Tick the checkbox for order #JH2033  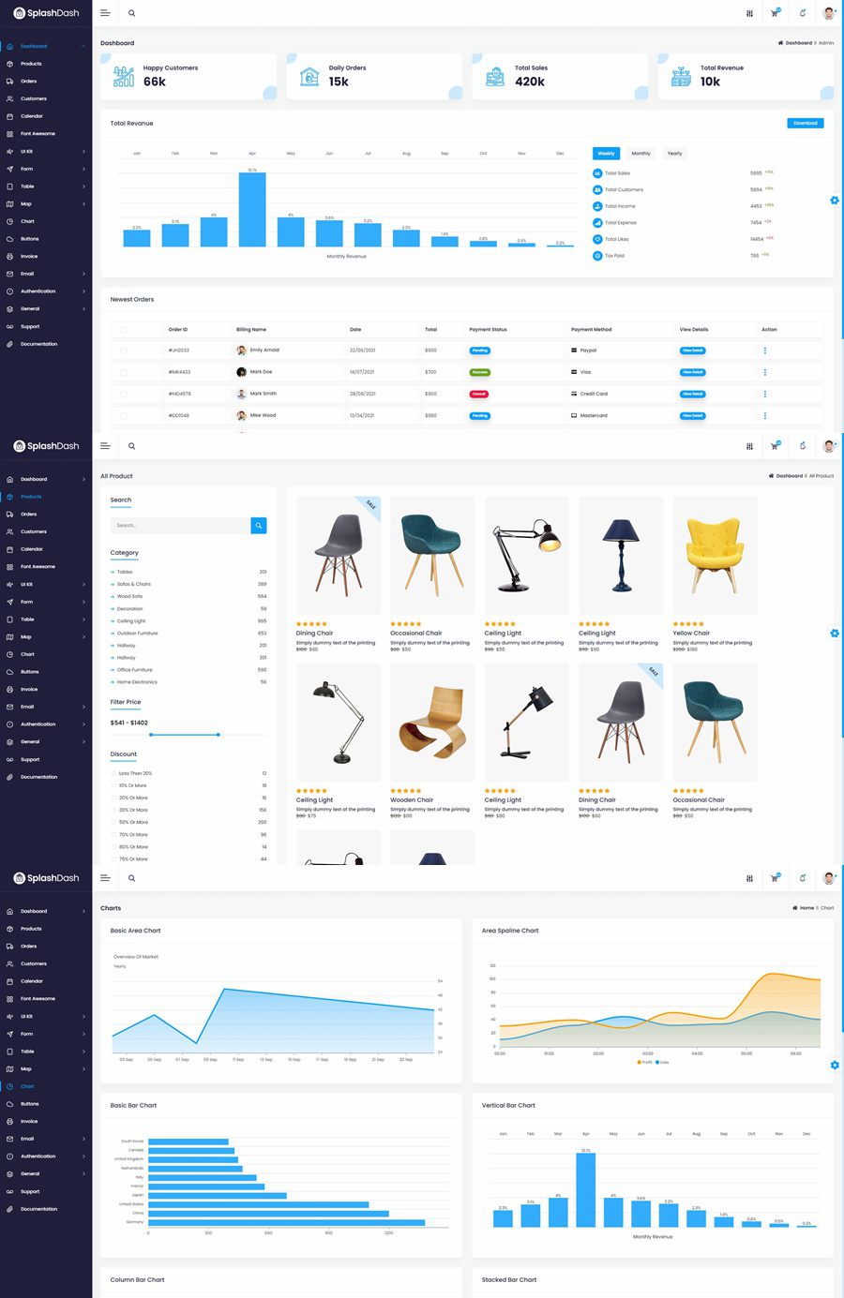(x=123, y=351)
